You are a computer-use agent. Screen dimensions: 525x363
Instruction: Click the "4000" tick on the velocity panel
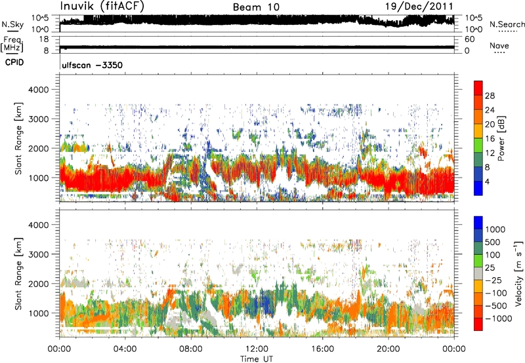(x=38, y=225)
